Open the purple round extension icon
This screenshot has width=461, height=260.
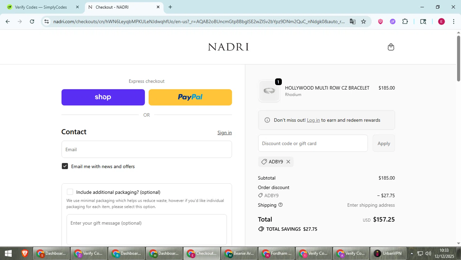tap(392, 21)
